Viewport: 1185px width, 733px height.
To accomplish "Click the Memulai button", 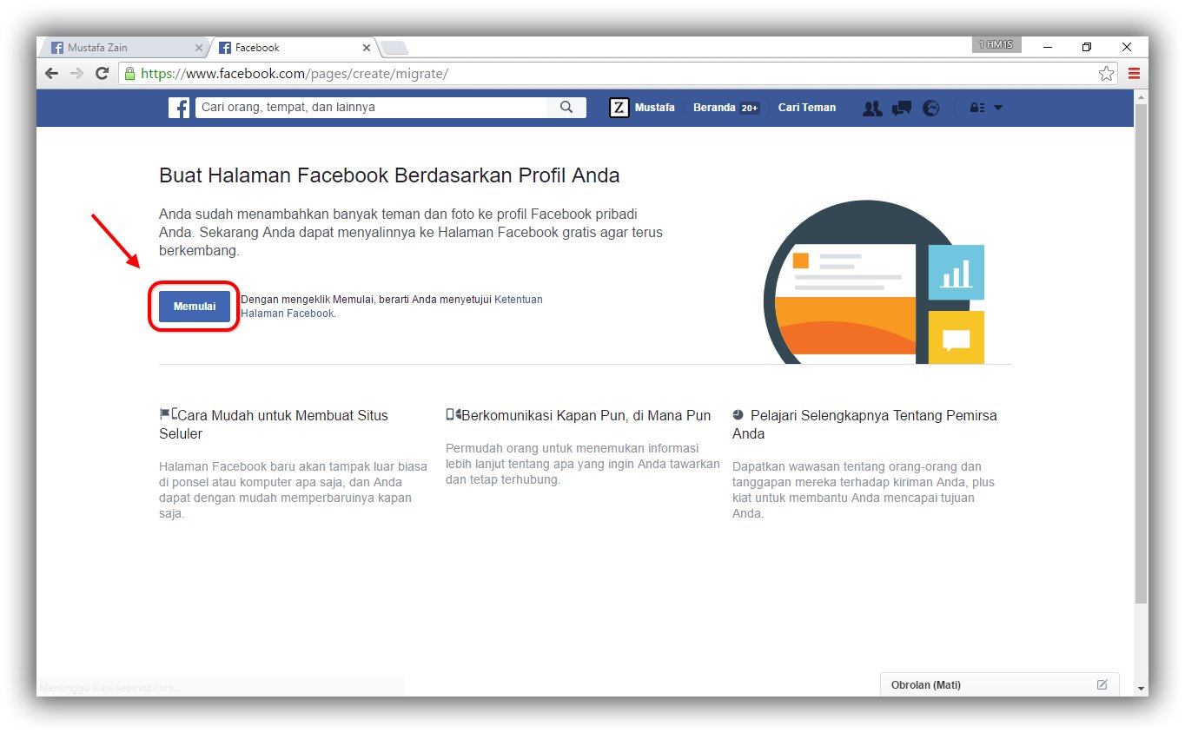I will pyautogui.click(x=195, y=307).
